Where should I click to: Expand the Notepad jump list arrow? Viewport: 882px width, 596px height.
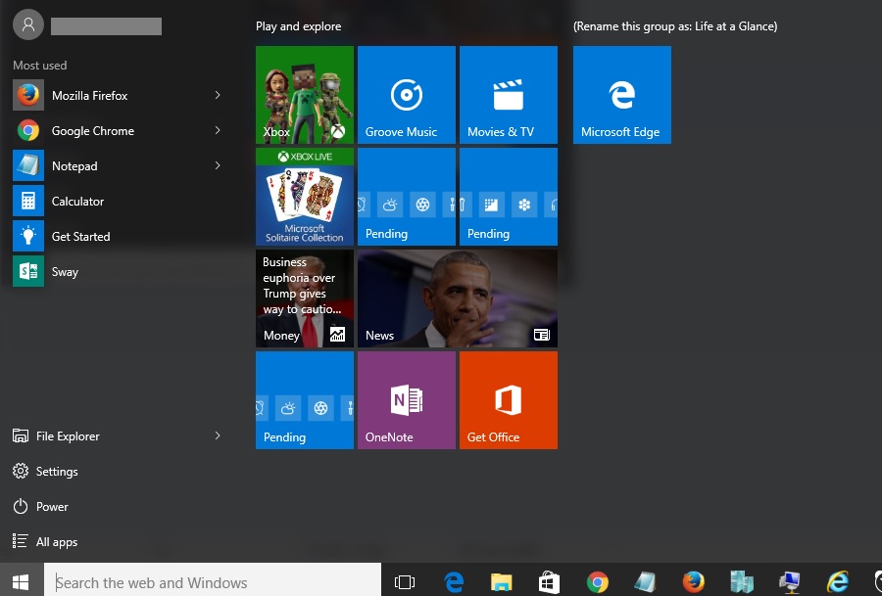click(x=218, y=165)
